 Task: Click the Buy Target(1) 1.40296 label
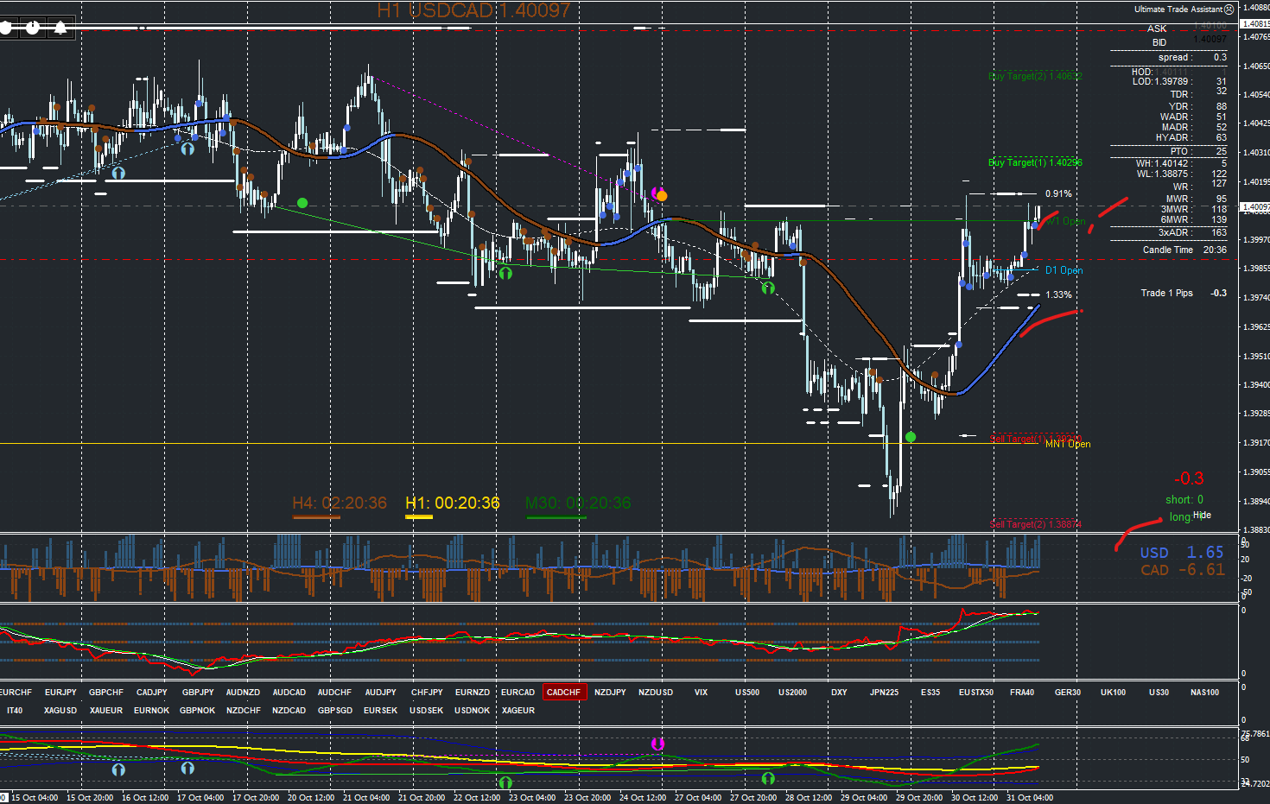point(1035,162)
